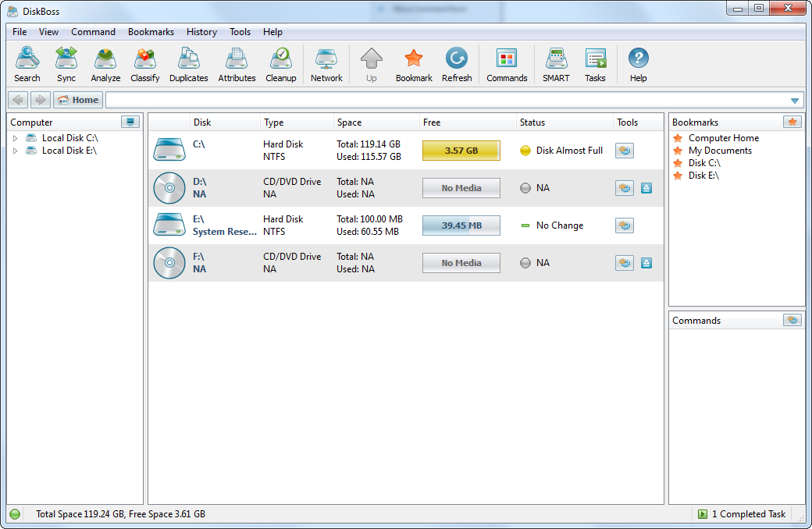Open the Search tool in toolbar
The height and width of the screenshot is (529, 812).
[x=27, y=64]
